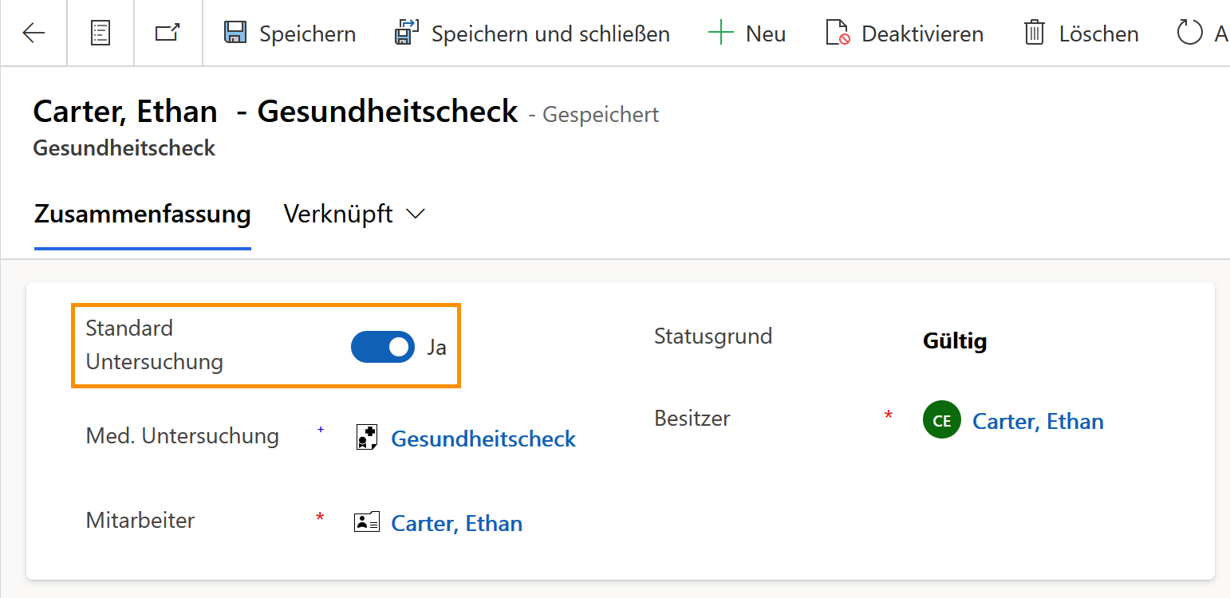Image resolution: width=1230 pixels, height=598 pixels.
Task: Open the Verknüpft tab menu
Action: click(338, 214)
